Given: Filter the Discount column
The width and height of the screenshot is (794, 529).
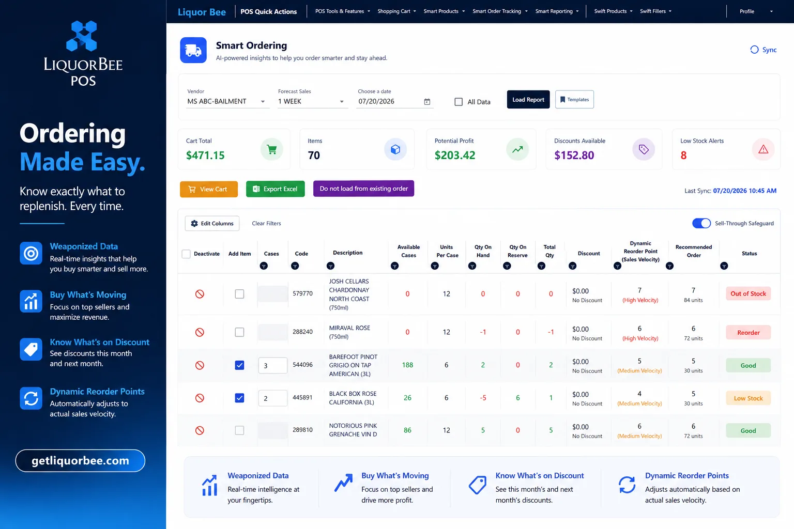Looking at the screenshot, I should [x=572, y=266].
